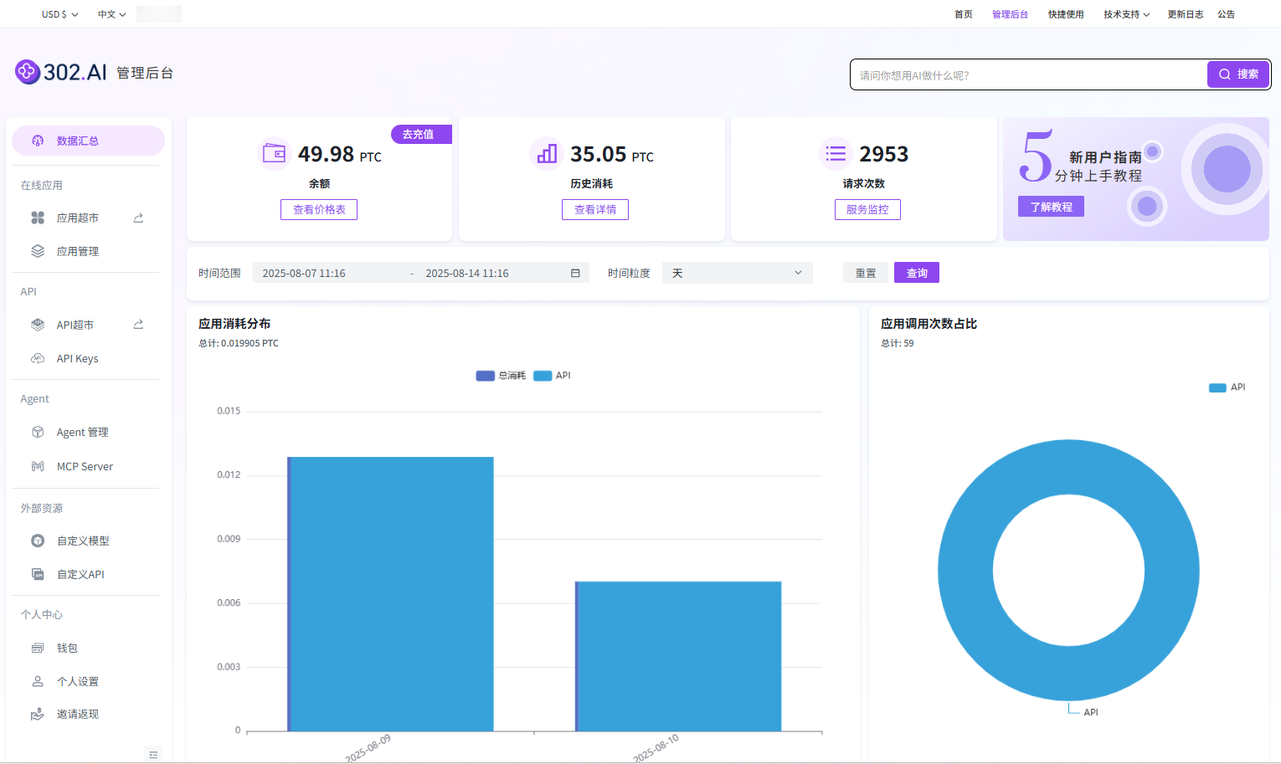This screenshot has height=764, width=1281.
Task: Open MCP Server in the sidebar
Action: (85, 466)
